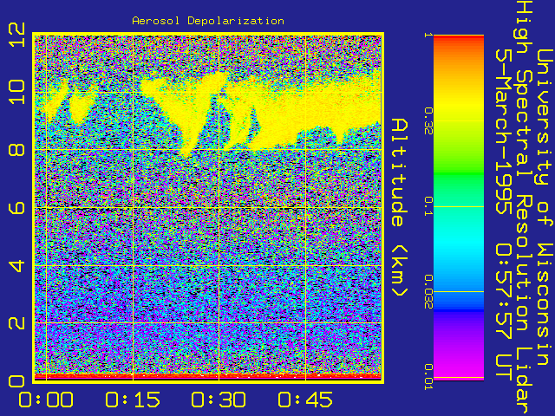
Task: Click the '0:57:57 UT' time text
Action: (503, 312)
